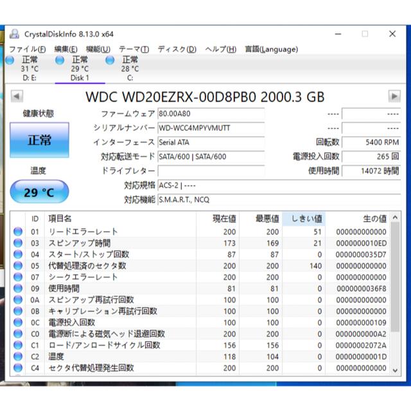Open the 機能(U) menu
411x411 pixels.
pyautogui.click(x=98, y=49)
